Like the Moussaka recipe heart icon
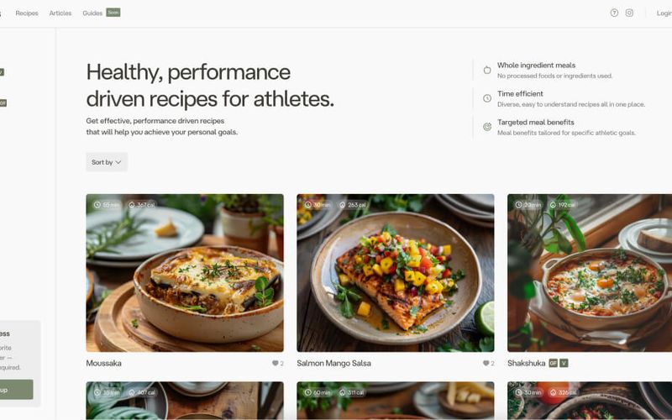Viewport: 672px width, 420px height. pyautogui.click(x=276, y=363)
